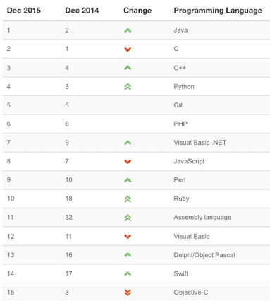Image resolution: width=270 pixels, height=301 pixels.
Task: Click the red down arrow beside C
Action: (x=128, y=49)
